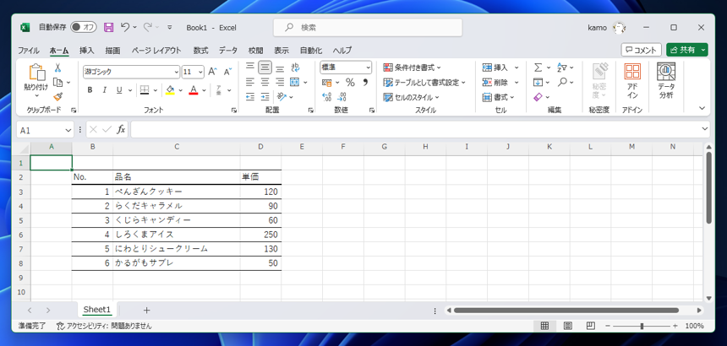This screenshot has height=346, width=727.
Task: Collapse the ribbon with chevron
Action: click(702, 108)
